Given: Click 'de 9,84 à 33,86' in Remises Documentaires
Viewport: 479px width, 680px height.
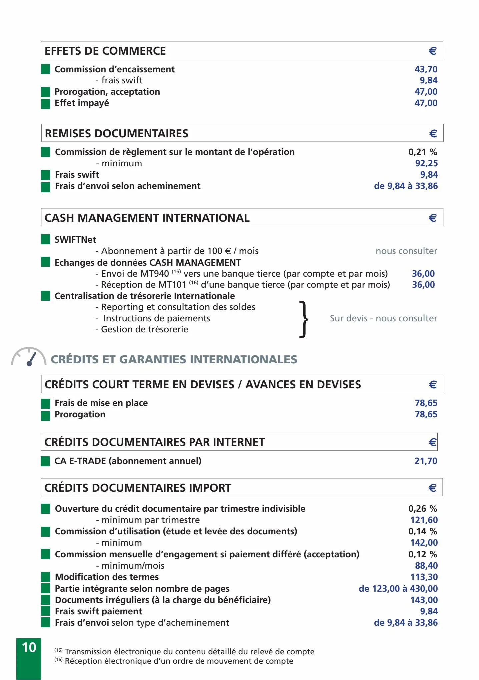Looking at the screenshot, I should click(x=406, y=186).
